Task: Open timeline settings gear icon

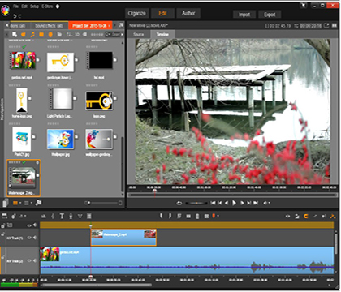Action: 14,216
